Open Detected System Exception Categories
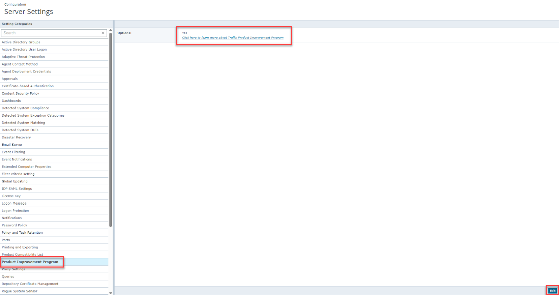Image resolution: width=559 pixels, height=295 pixels. (x=54, y=115)
